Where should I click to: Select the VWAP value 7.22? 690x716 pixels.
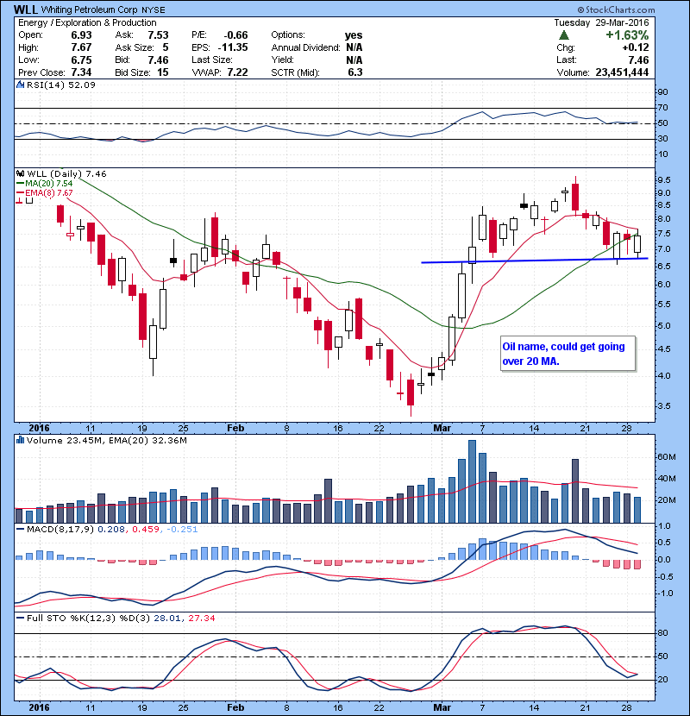(237, 72)
